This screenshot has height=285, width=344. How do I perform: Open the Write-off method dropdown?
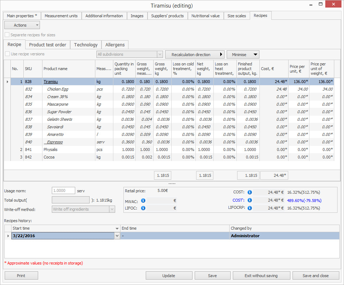coord(112,209)
